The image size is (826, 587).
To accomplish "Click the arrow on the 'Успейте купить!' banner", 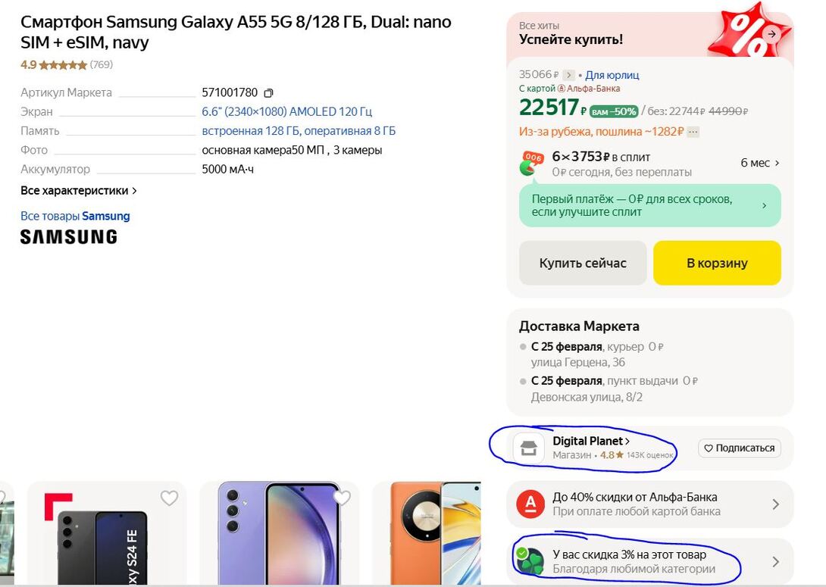I will 771,34.
